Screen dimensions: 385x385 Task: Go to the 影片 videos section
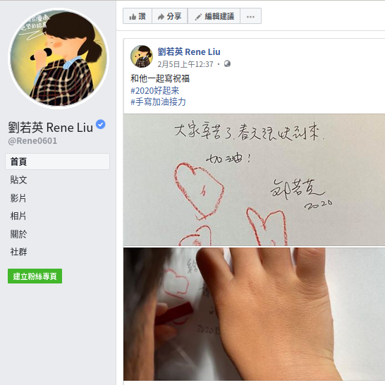18,198
